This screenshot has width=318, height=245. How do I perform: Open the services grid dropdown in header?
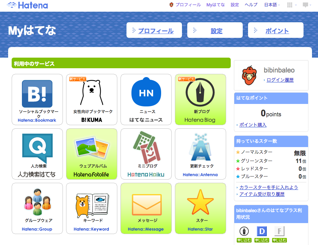(x=292, y=5)
